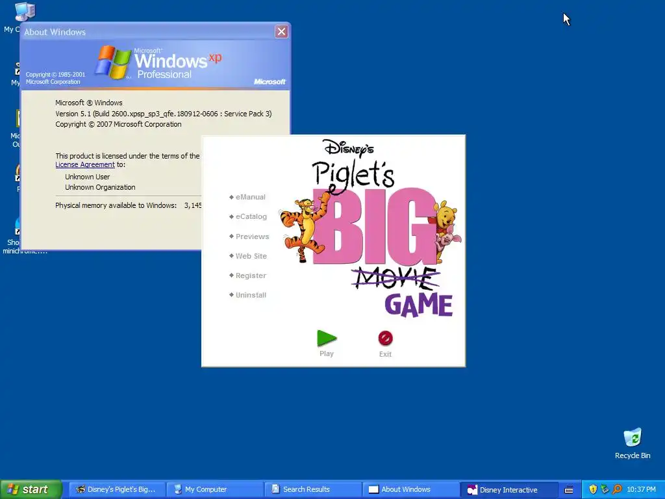
Task: Switch to Disney Interactive taskbar button
Action: point(508,489)
